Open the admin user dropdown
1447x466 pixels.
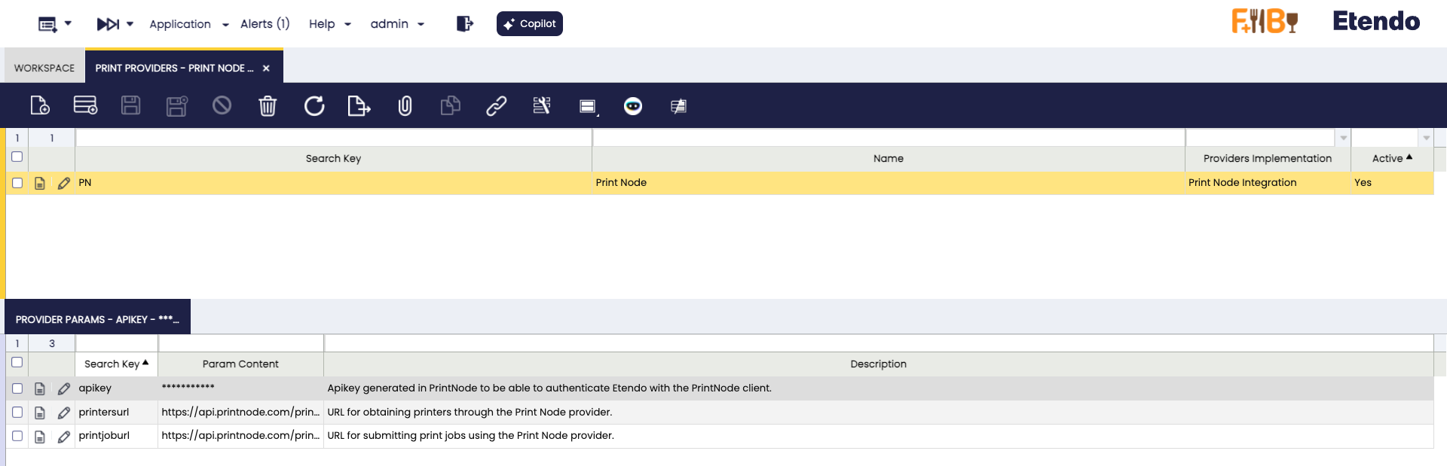pos(397,24)
